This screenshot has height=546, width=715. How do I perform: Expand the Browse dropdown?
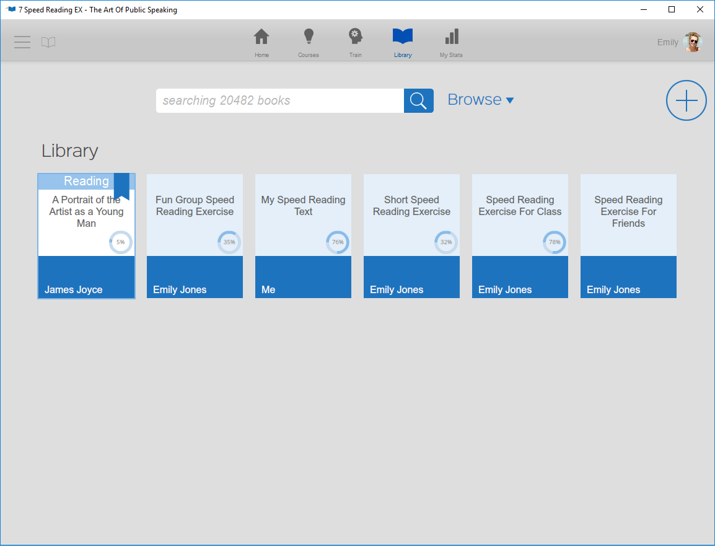(481, 100)
